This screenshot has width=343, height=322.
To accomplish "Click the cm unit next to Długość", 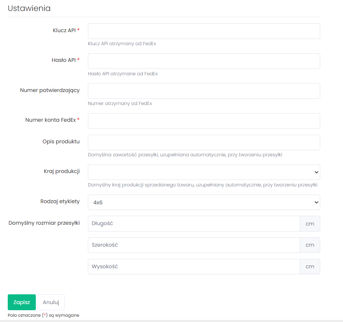I will [x=310, y=223].
